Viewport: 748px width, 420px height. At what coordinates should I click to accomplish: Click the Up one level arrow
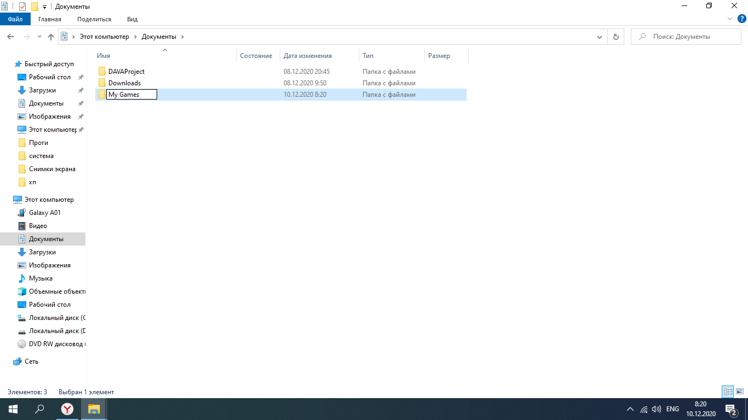(x=51, y=37)
